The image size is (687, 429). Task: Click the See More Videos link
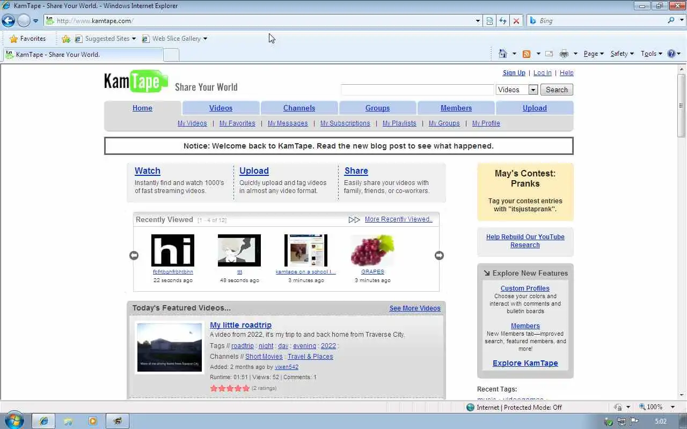(415, 308)
